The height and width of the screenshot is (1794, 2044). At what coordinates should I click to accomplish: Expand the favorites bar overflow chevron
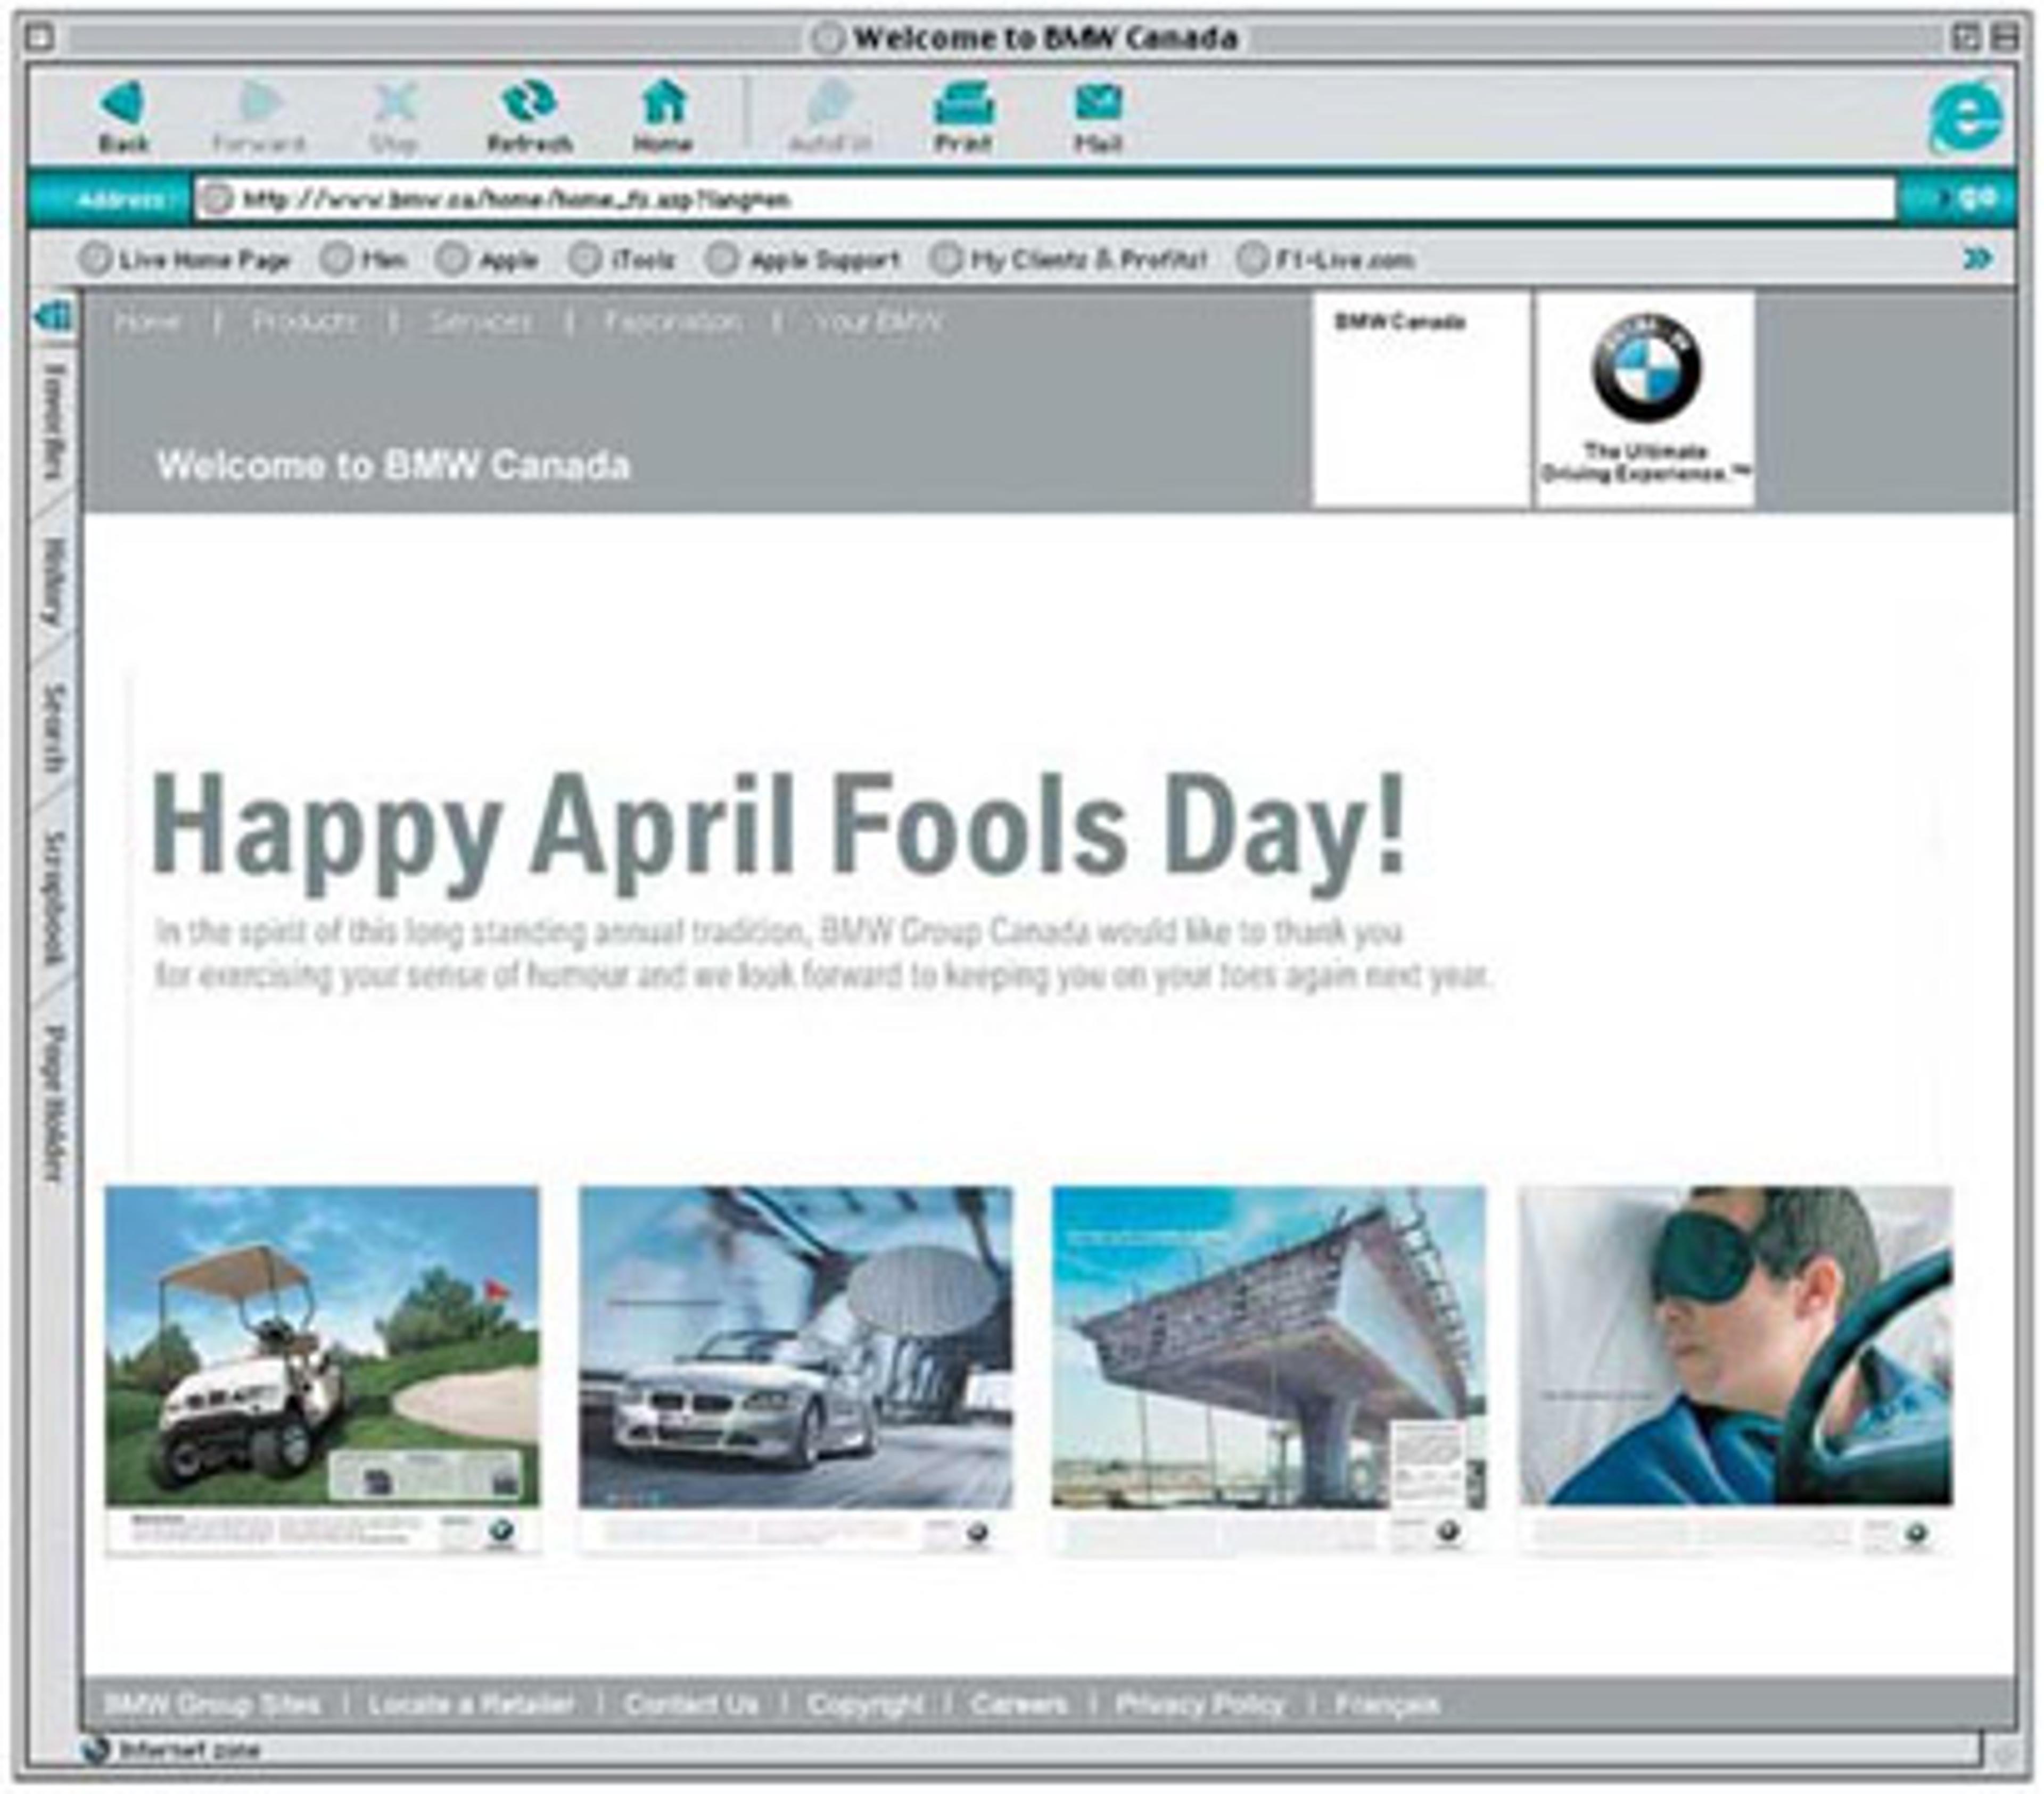point(1977,259)
